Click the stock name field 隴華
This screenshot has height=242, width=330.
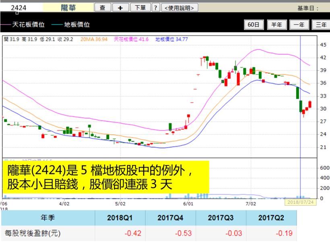click(x=68, y=8)
